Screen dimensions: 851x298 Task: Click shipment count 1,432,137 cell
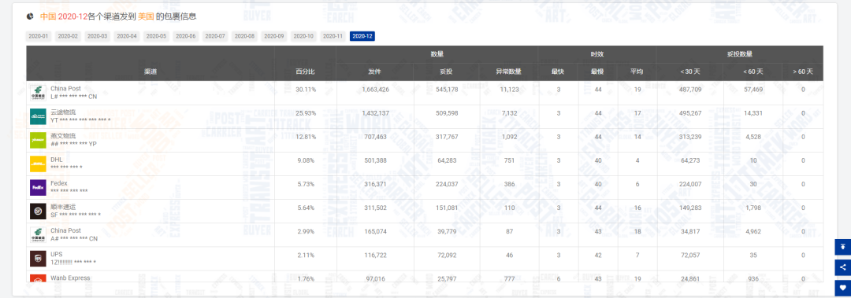click(375, 112)
